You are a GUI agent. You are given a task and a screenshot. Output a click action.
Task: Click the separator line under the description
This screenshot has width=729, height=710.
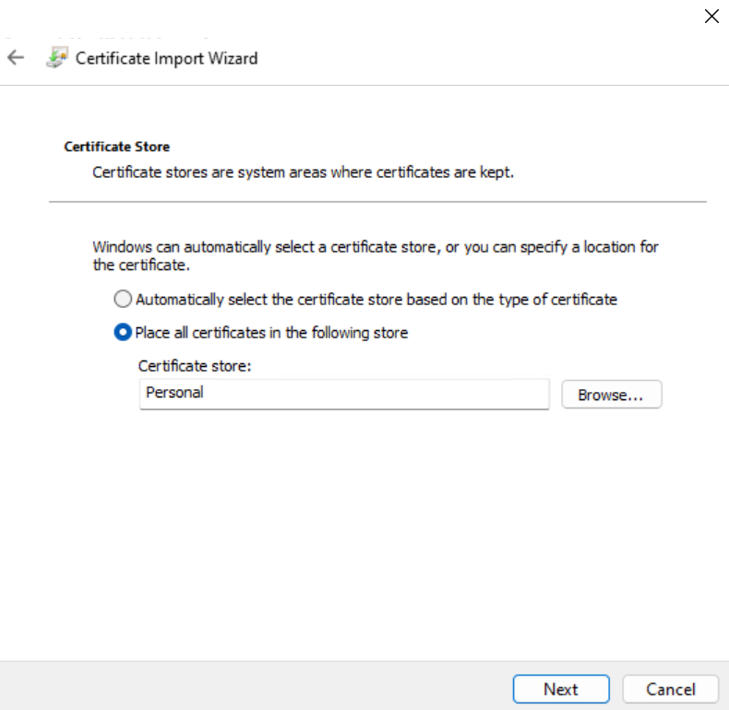pos(376,201)
